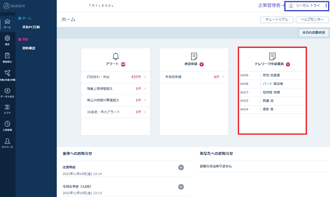The height and width of the screenshot is (197, 330).
Task: Click the リーガル トライ user name
Action: 308,6
